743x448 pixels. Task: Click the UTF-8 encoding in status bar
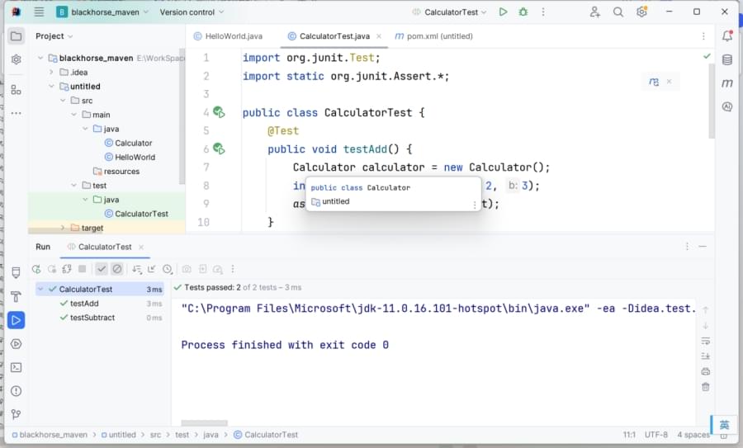click(x=656, y=435)
